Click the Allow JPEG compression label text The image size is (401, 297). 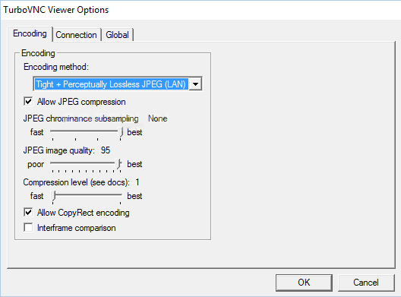pyautogui.click(x=81, y=102)
